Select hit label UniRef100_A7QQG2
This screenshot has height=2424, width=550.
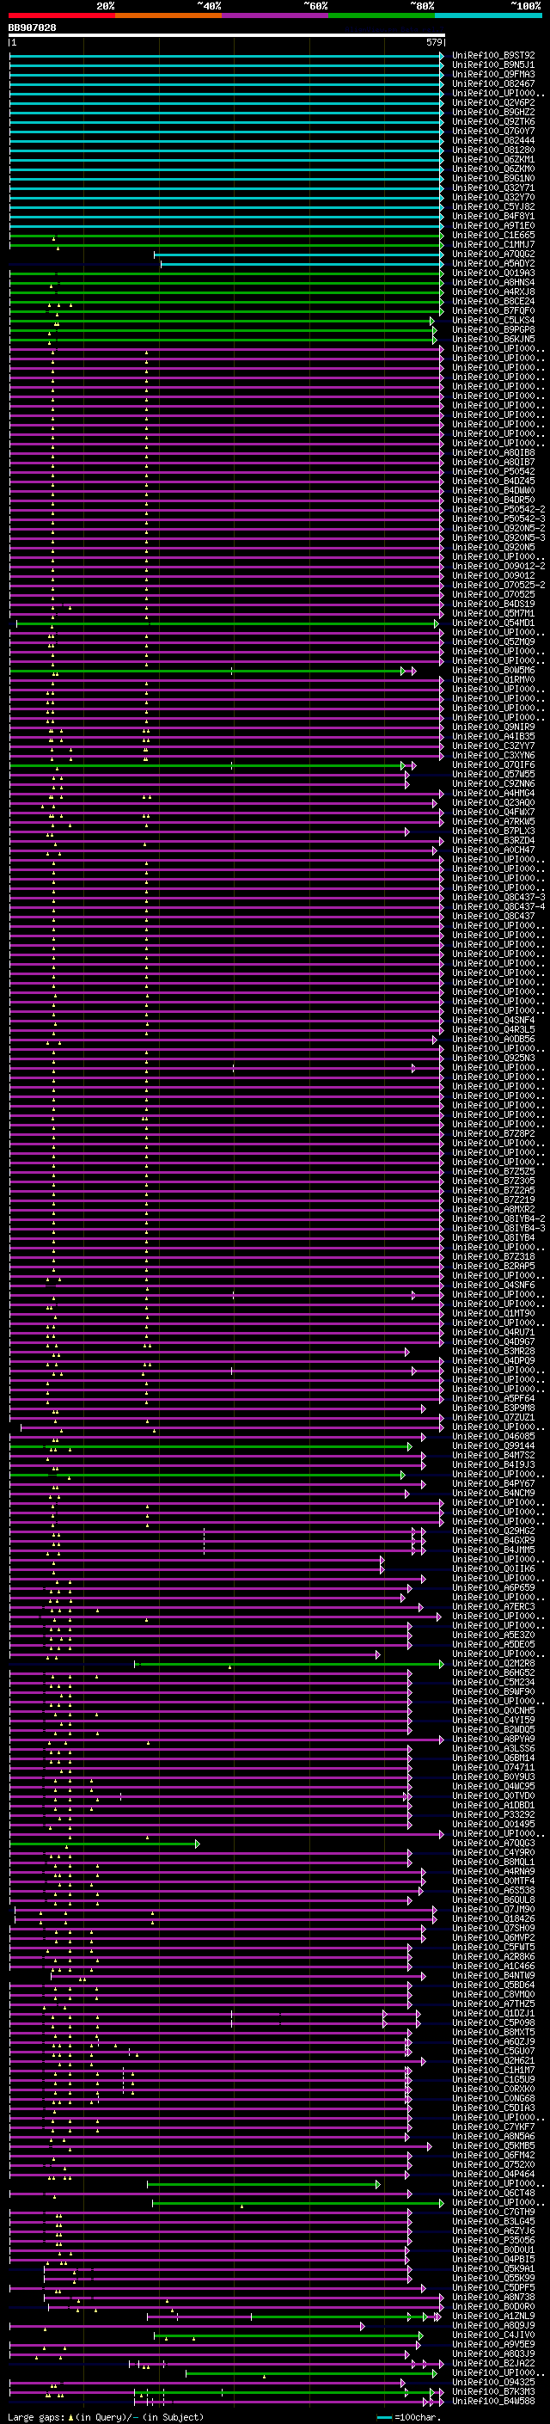click(493, 254)
